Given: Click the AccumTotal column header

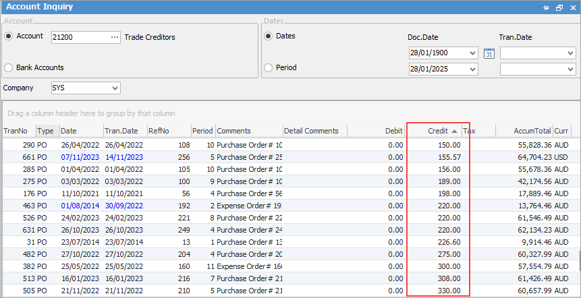Looking at the screenshot, I should 523,131.
